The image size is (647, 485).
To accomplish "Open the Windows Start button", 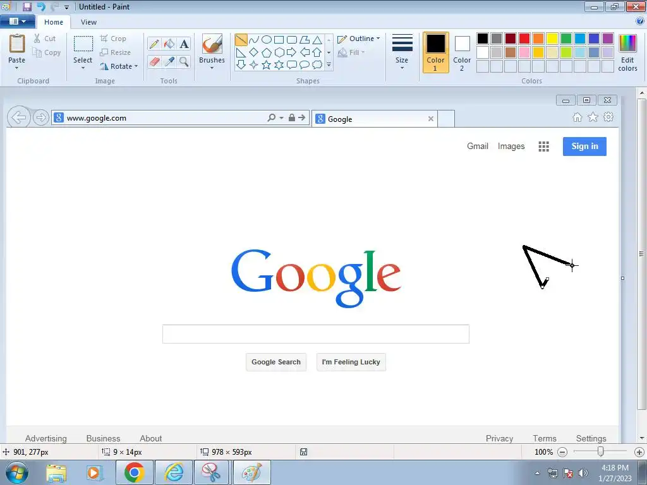I will click(x=17, y=472).
